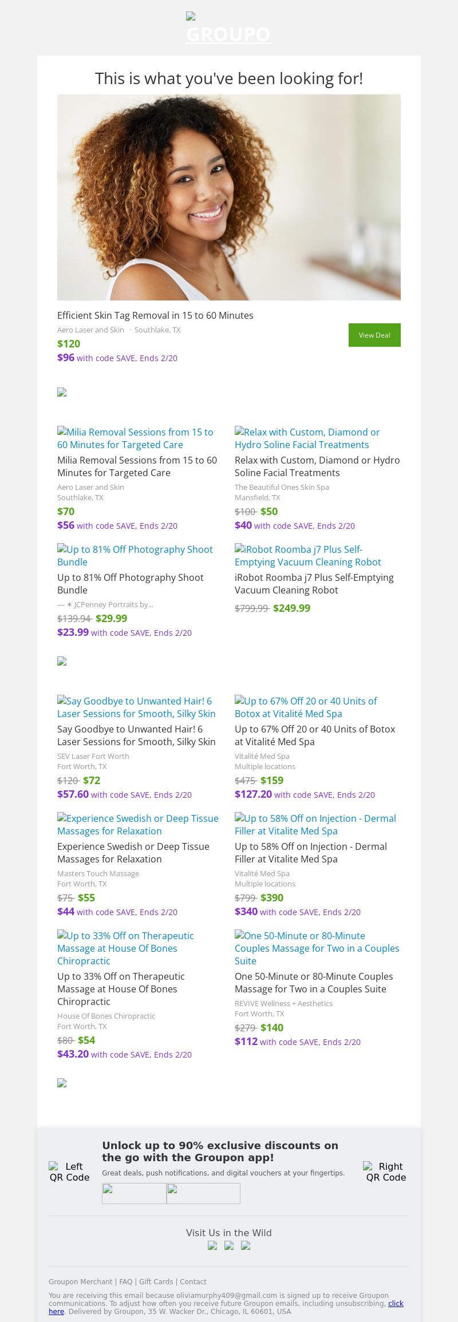This screenshot has height=1322, width=458.
Task: Open Swedish or Deep Tissue Massages link
Action: coord(137,825)
